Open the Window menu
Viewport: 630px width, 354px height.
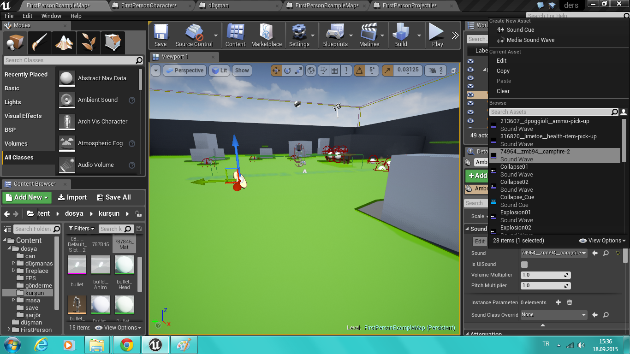tap(51, 16)
